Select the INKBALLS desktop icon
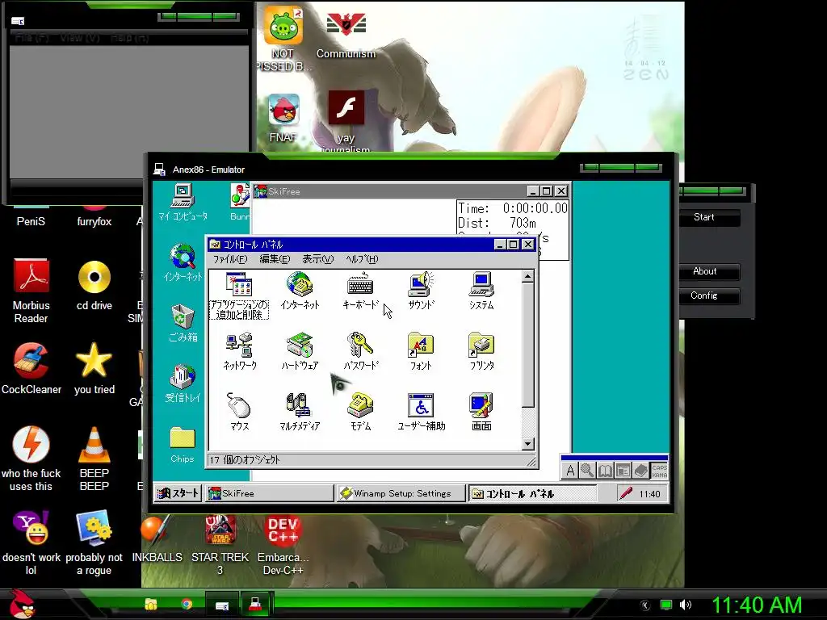Image resolution: width=827 pixels, height=620 pixels. pyautogui.click(x=157, y=538)
